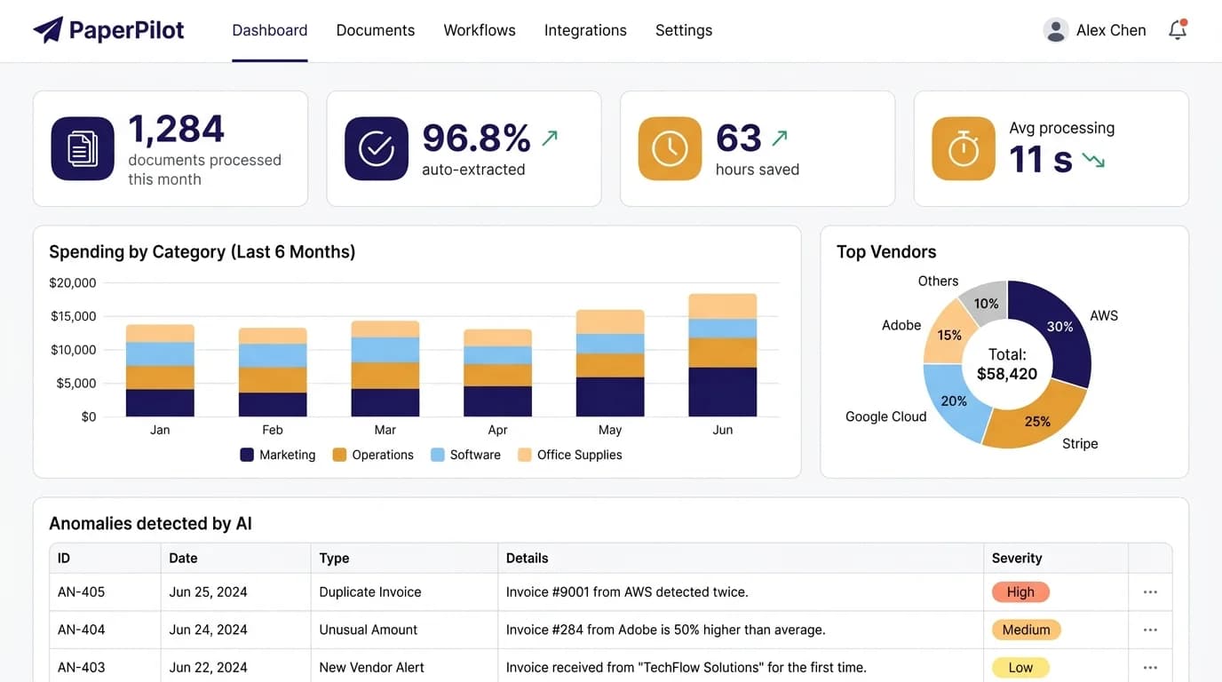Screen dimensions: 1222x682
Task: Click the Mar stacked bar
Action: click(385, 369)
